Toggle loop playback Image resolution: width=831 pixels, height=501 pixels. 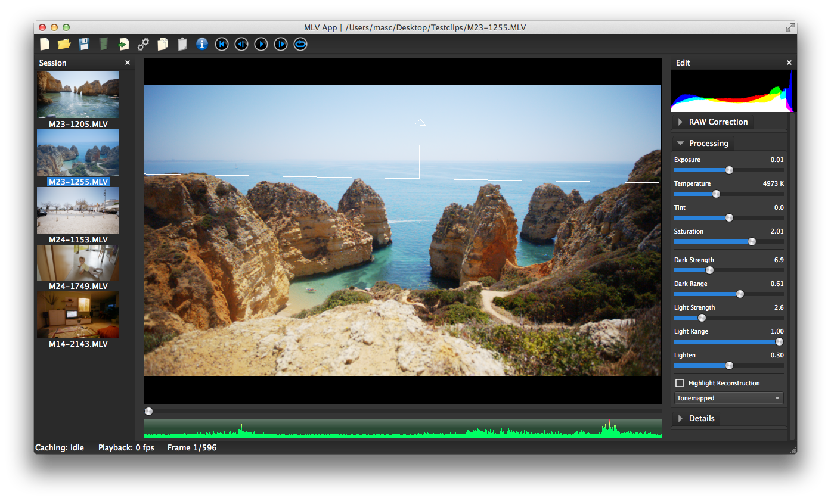tap(300, 44)
